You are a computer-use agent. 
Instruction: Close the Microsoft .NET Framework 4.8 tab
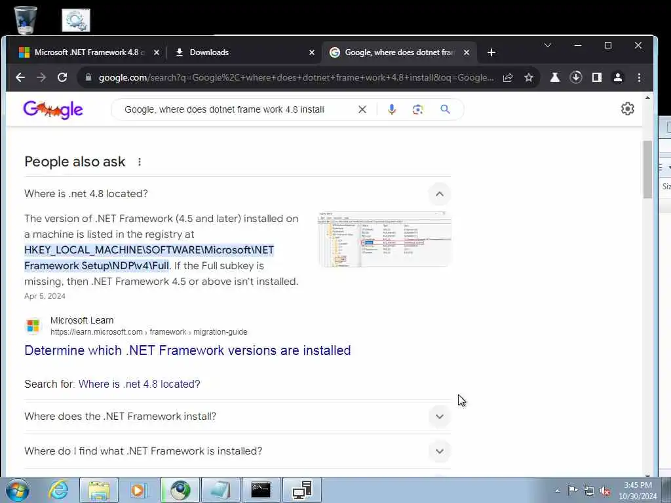[157, 52]
